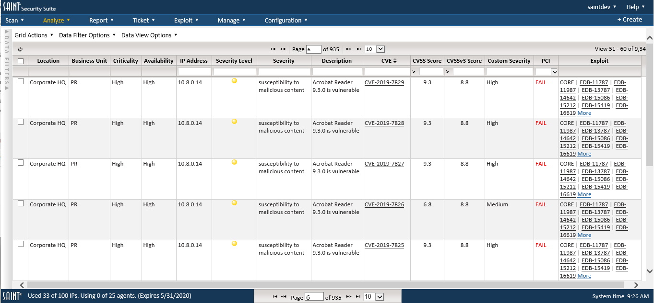The image size is (654, 303).
Task: Open the Report menu
Action: (101, 20)
